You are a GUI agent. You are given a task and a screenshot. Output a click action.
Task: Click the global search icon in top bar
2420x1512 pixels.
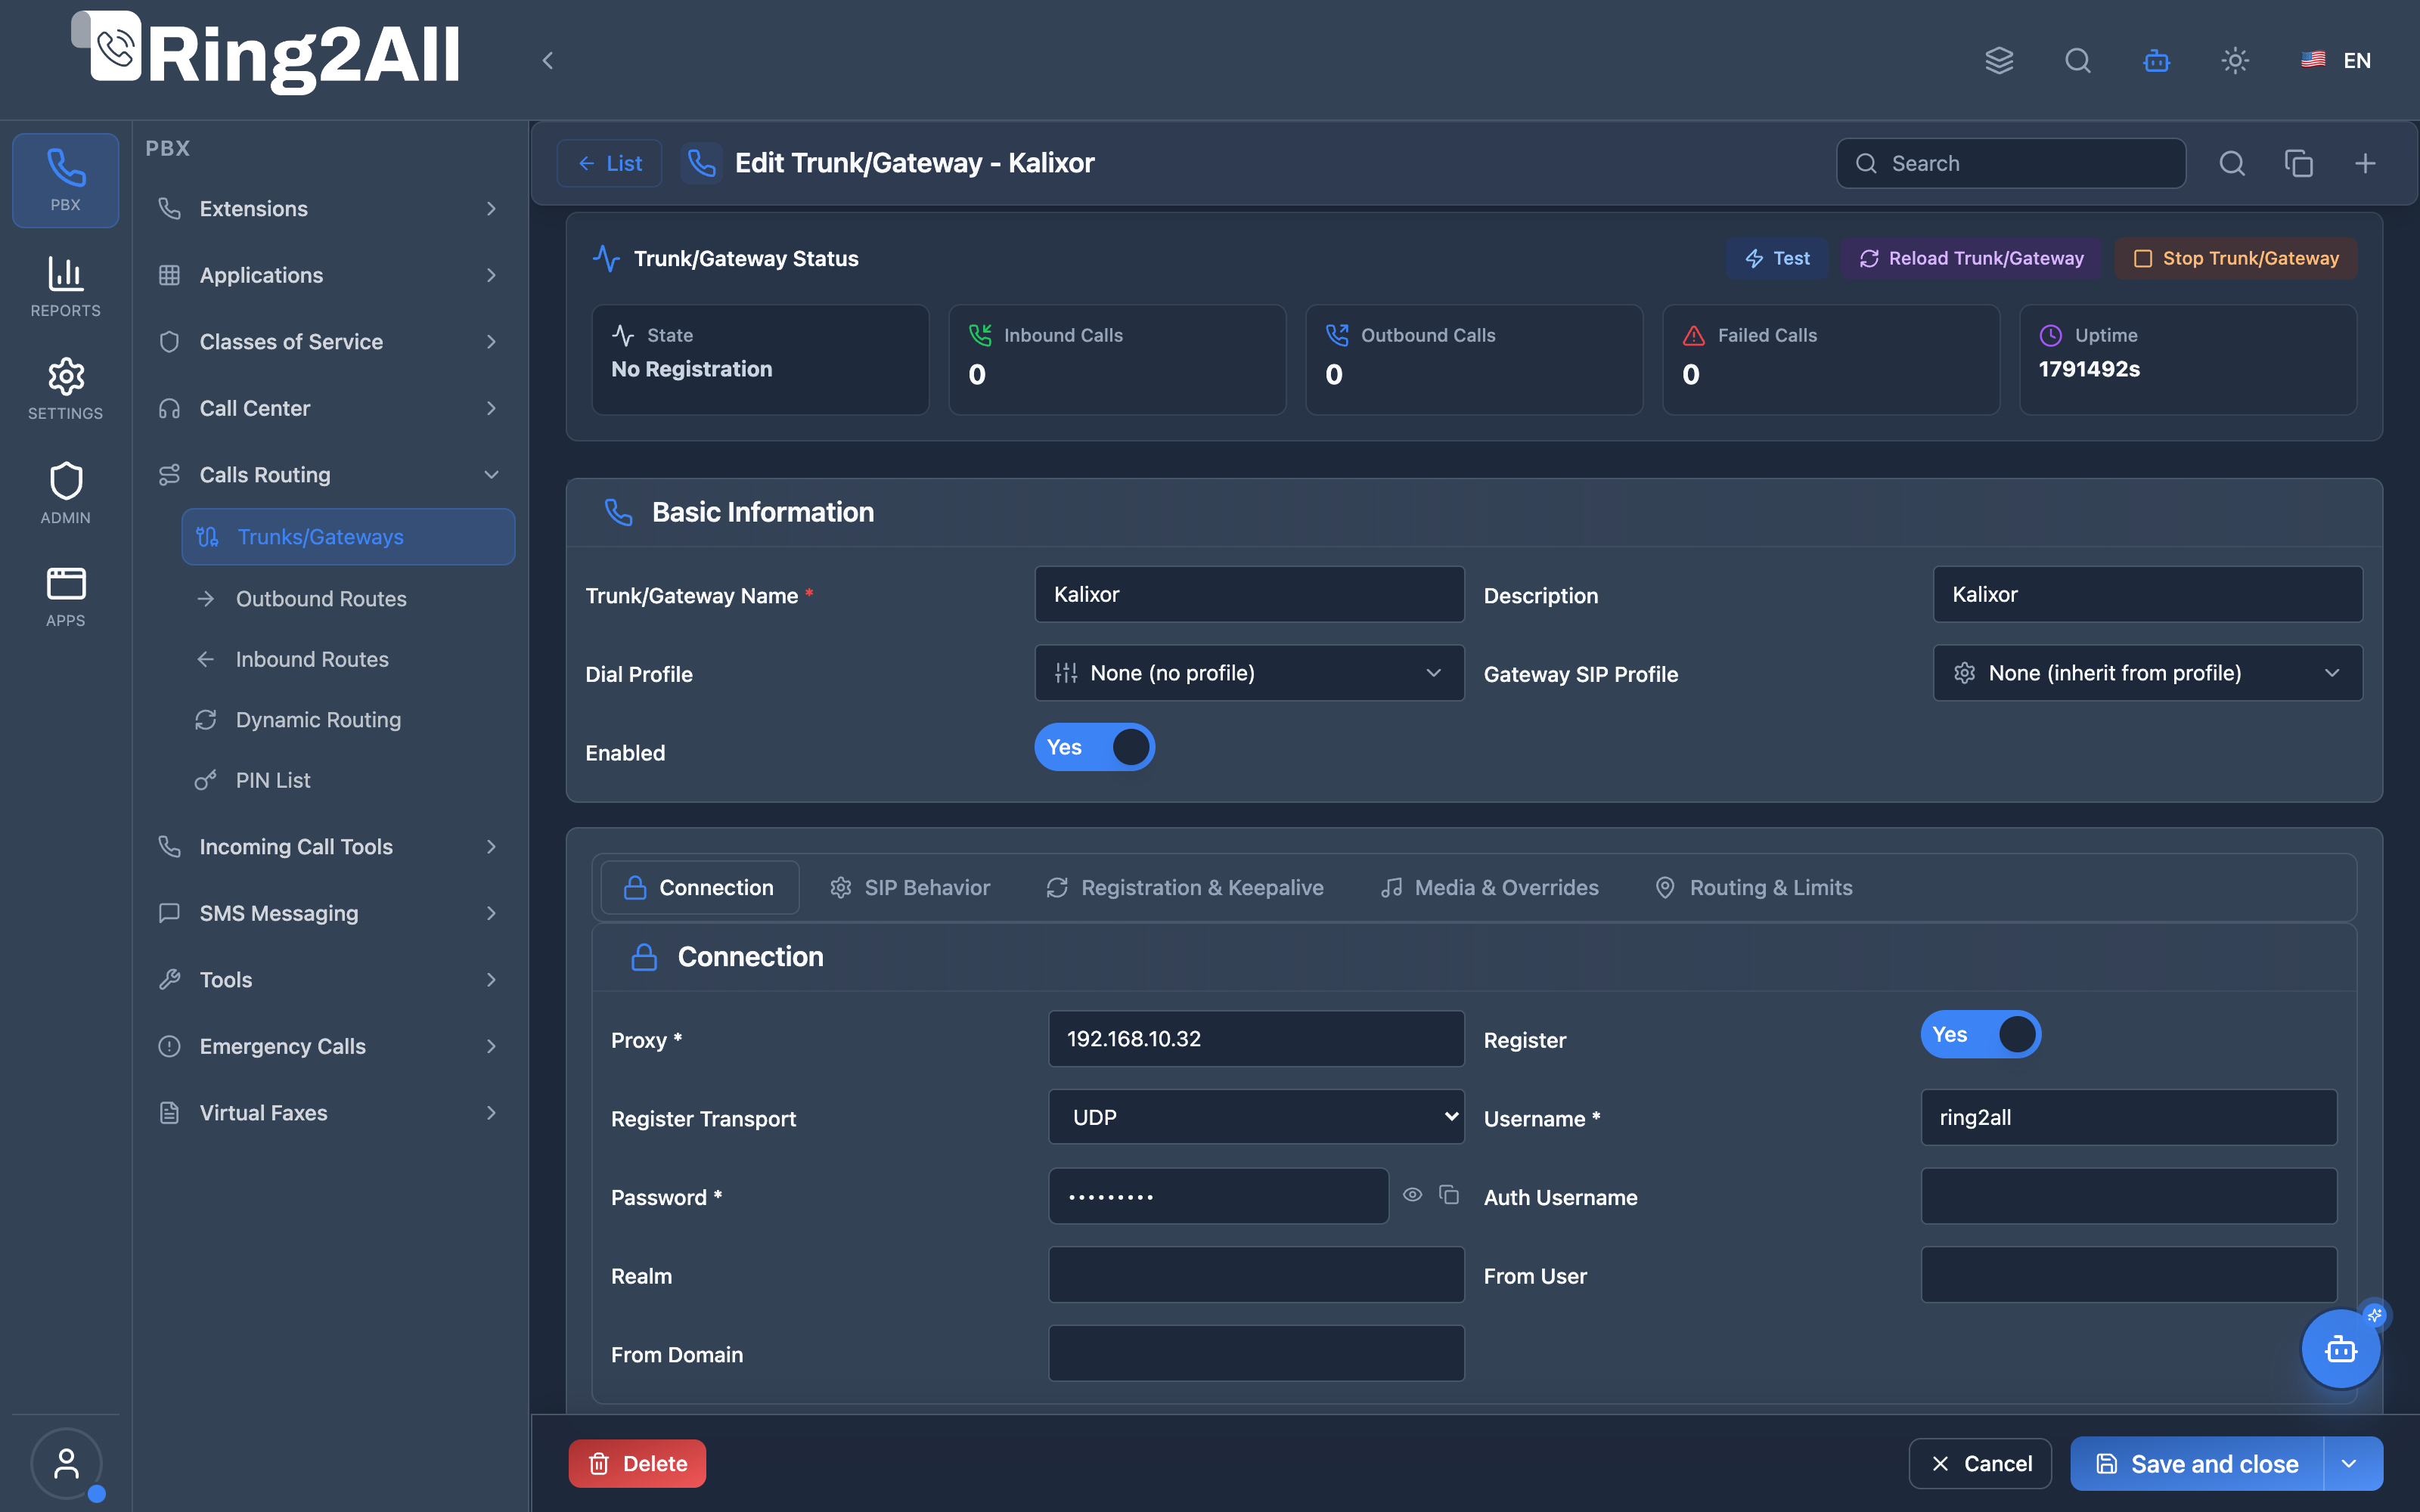pos(2078,60)
